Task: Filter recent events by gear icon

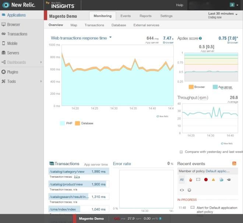Action: click(189, 190)
